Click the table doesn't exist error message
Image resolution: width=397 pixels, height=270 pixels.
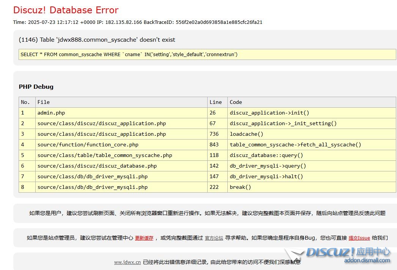pos(97,40)
